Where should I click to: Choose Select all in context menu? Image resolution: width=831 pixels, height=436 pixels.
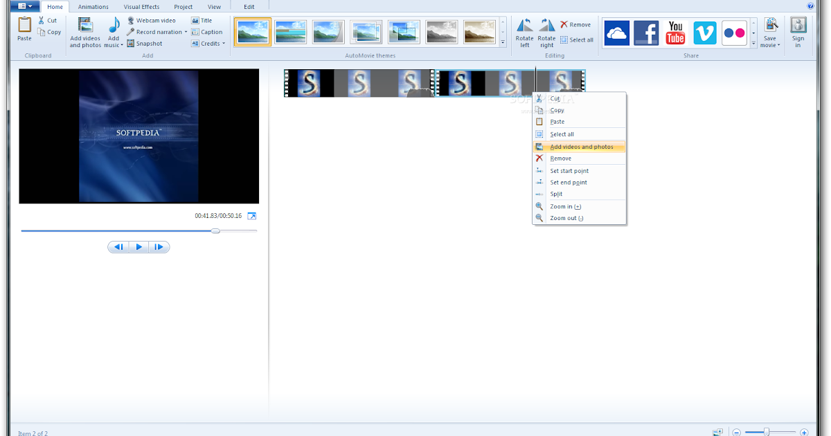pos(580,134)
